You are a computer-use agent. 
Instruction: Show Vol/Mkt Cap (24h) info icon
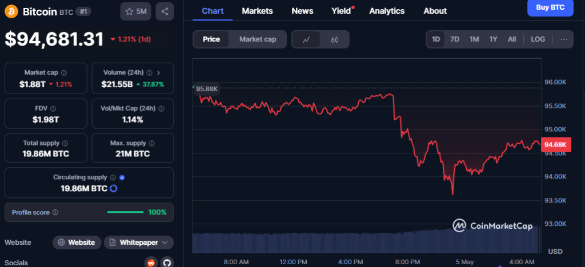point(161,109)
